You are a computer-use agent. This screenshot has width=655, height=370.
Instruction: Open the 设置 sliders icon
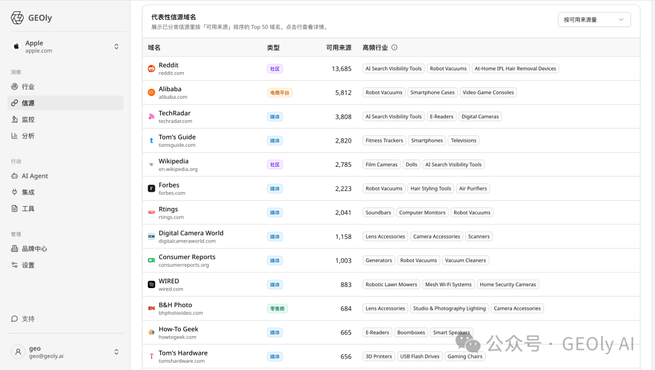(x=15, y=265)
